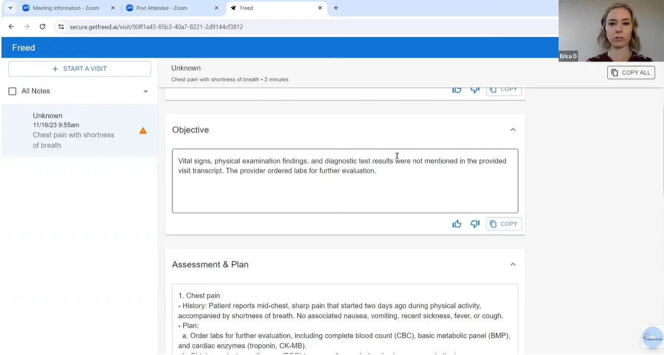
Task: Copy the section above Objective
Action: (504, 89)
